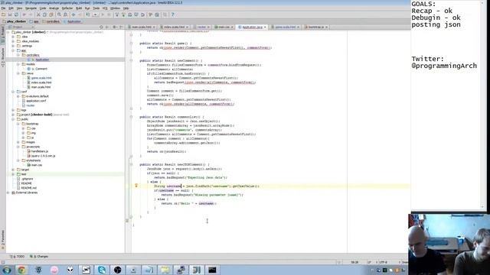The height and width of the screenshot is (275, 490).
Task: Open the Changes tool window button
Action: [x=39, y=257]
